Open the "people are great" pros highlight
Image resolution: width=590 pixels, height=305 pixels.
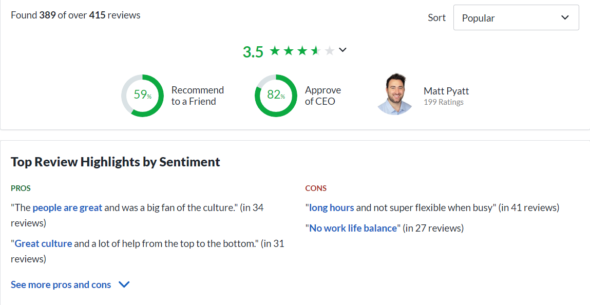click(67, 208)
